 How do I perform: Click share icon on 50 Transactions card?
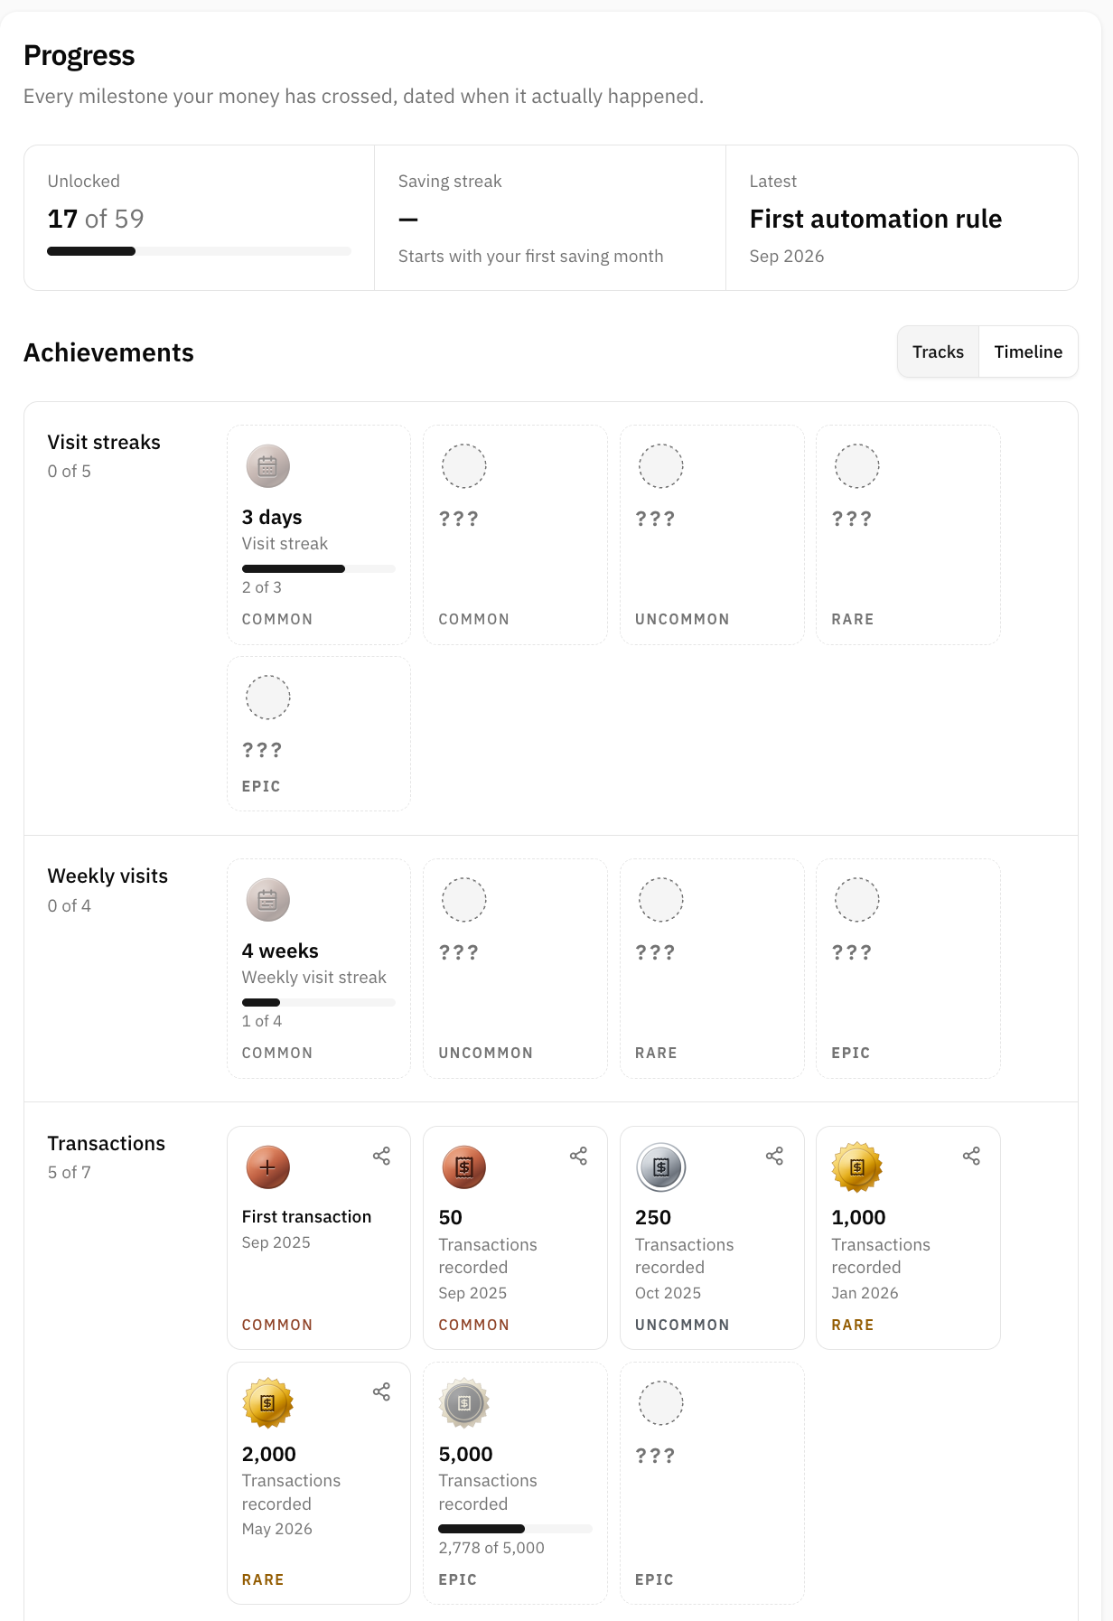[578, 1156]
